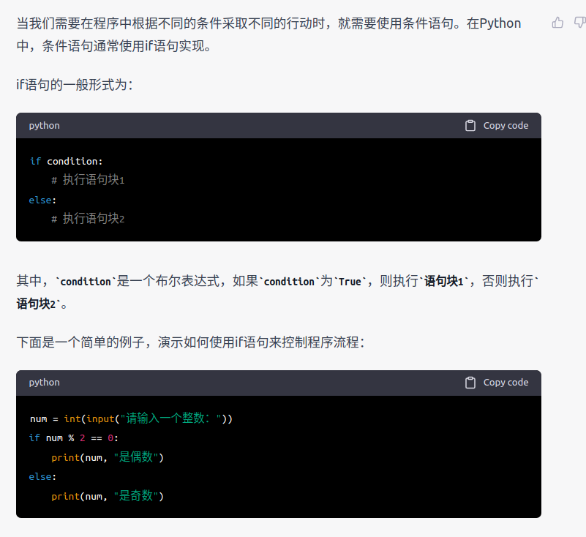Click clipboard icon in the num example code block
This screenshot has width=586, height=537.
coord(470,383)
